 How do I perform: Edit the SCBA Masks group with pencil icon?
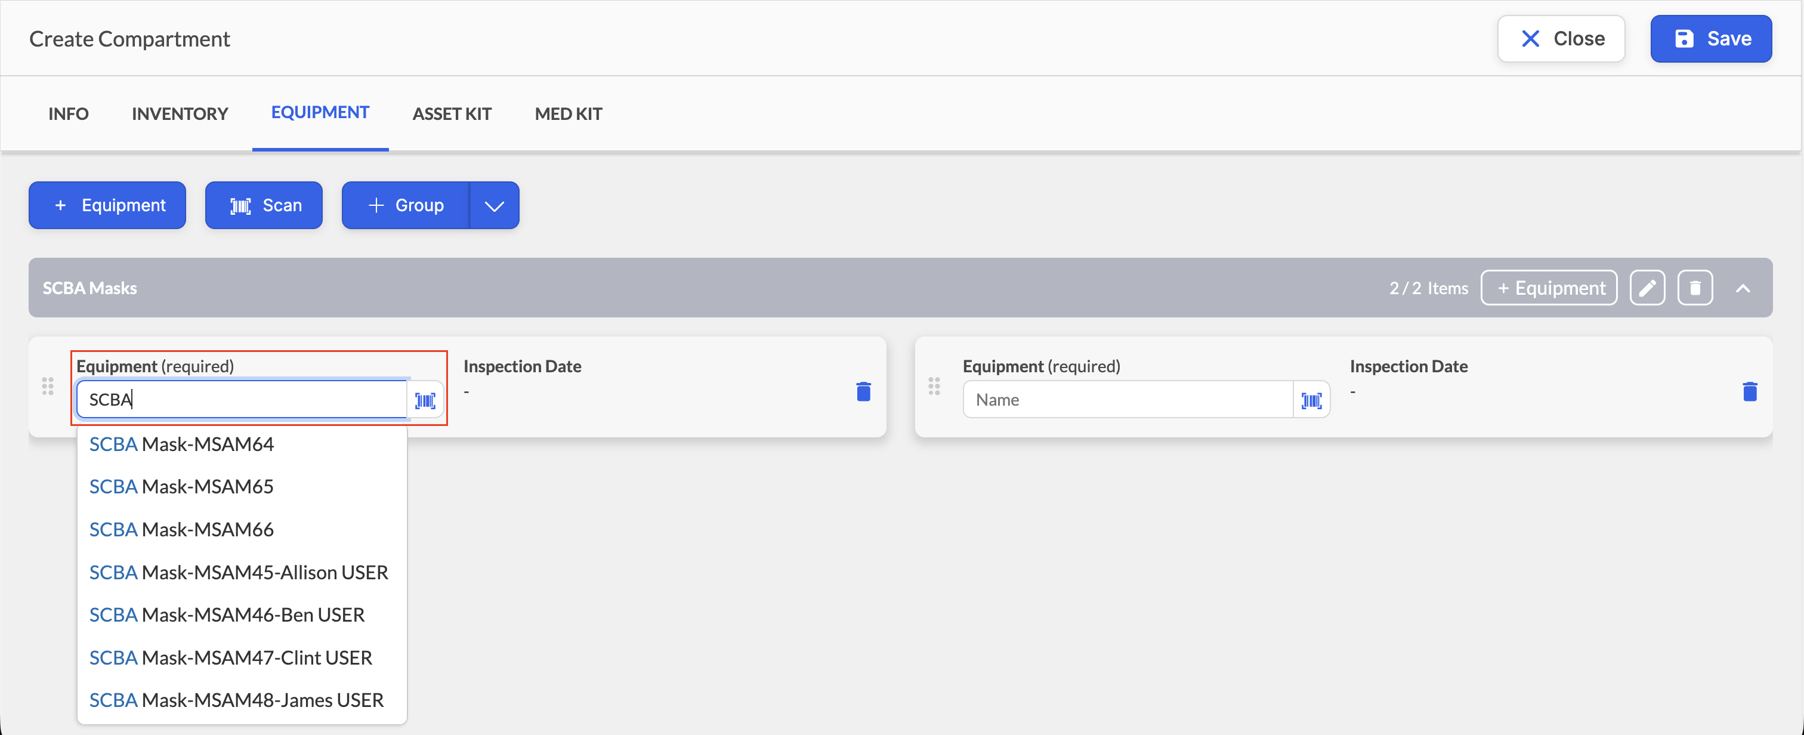1647,288
